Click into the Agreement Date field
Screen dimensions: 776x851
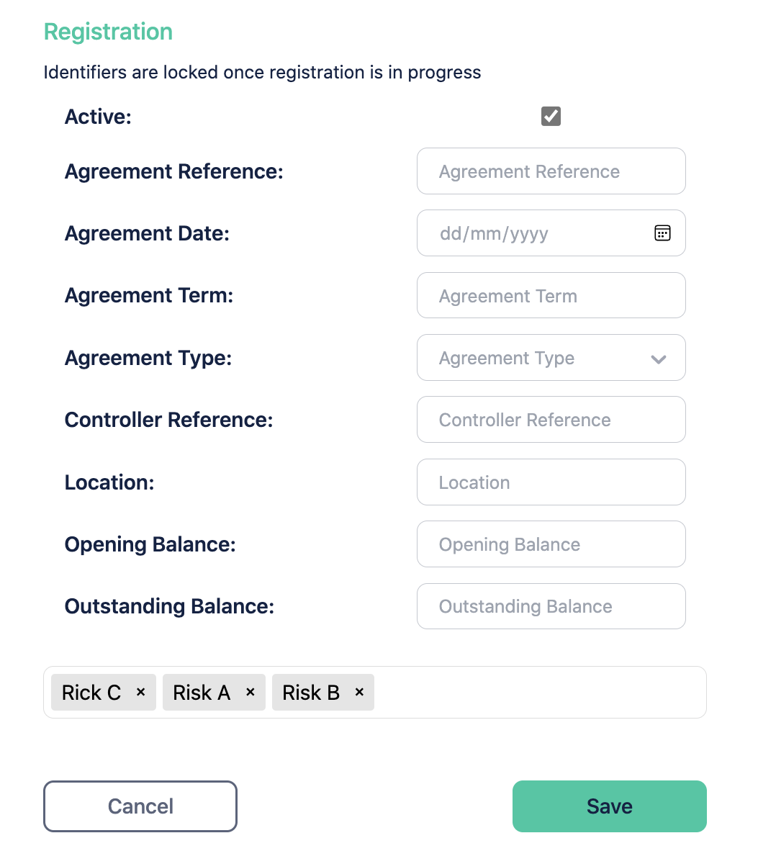(x=533, y=233)
